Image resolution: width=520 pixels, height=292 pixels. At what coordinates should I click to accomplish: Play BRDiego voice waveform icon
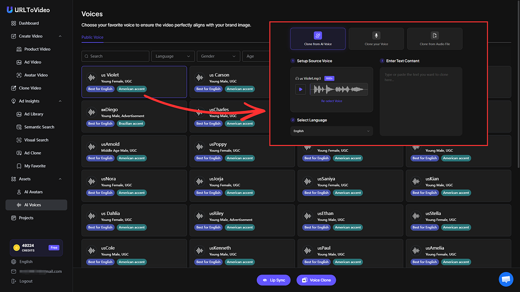[92, 112]
